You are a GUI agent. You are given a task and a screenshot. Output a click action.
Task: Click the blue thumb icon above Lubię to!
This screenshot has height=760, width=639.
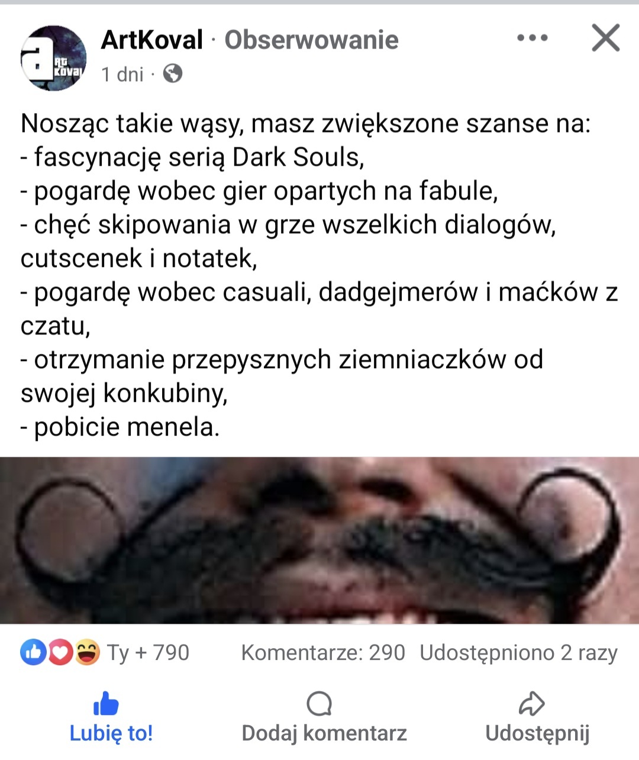click(x=106, y=704)
